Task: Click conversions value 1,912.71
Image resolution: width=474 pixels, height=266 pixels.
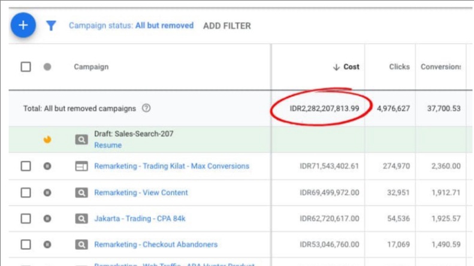Action: 446,192
